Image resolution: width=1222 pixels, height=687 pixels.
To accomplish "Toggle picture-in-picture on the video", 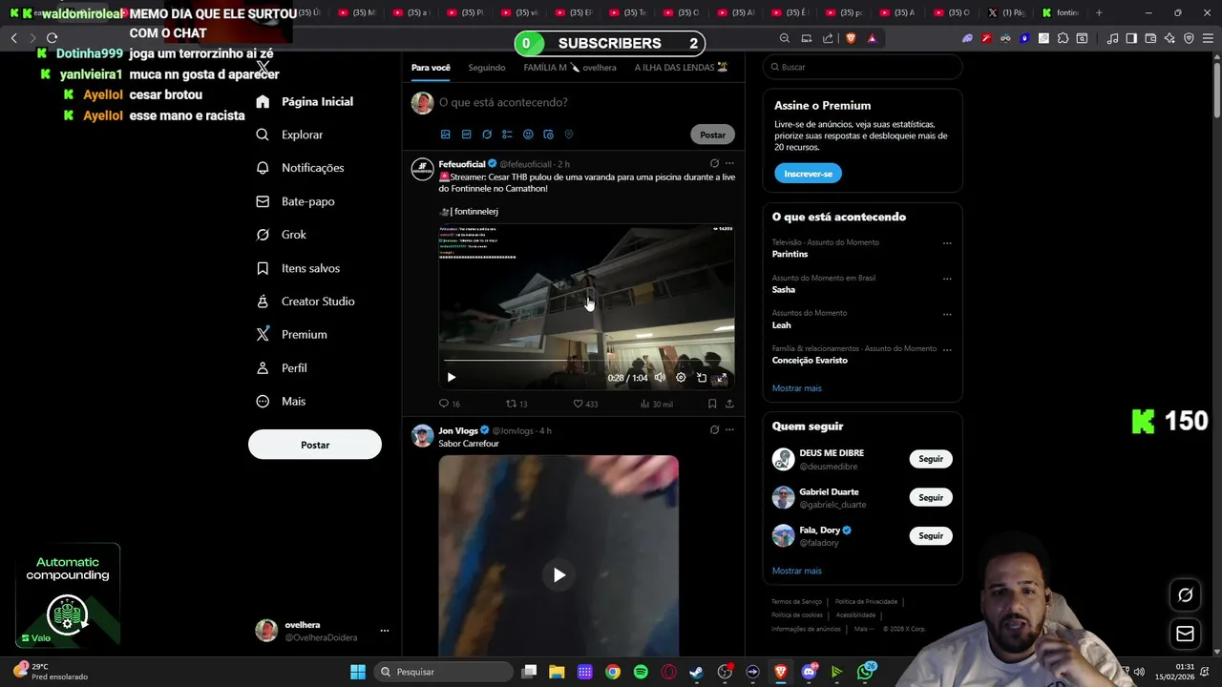I will tap(702, 378).
